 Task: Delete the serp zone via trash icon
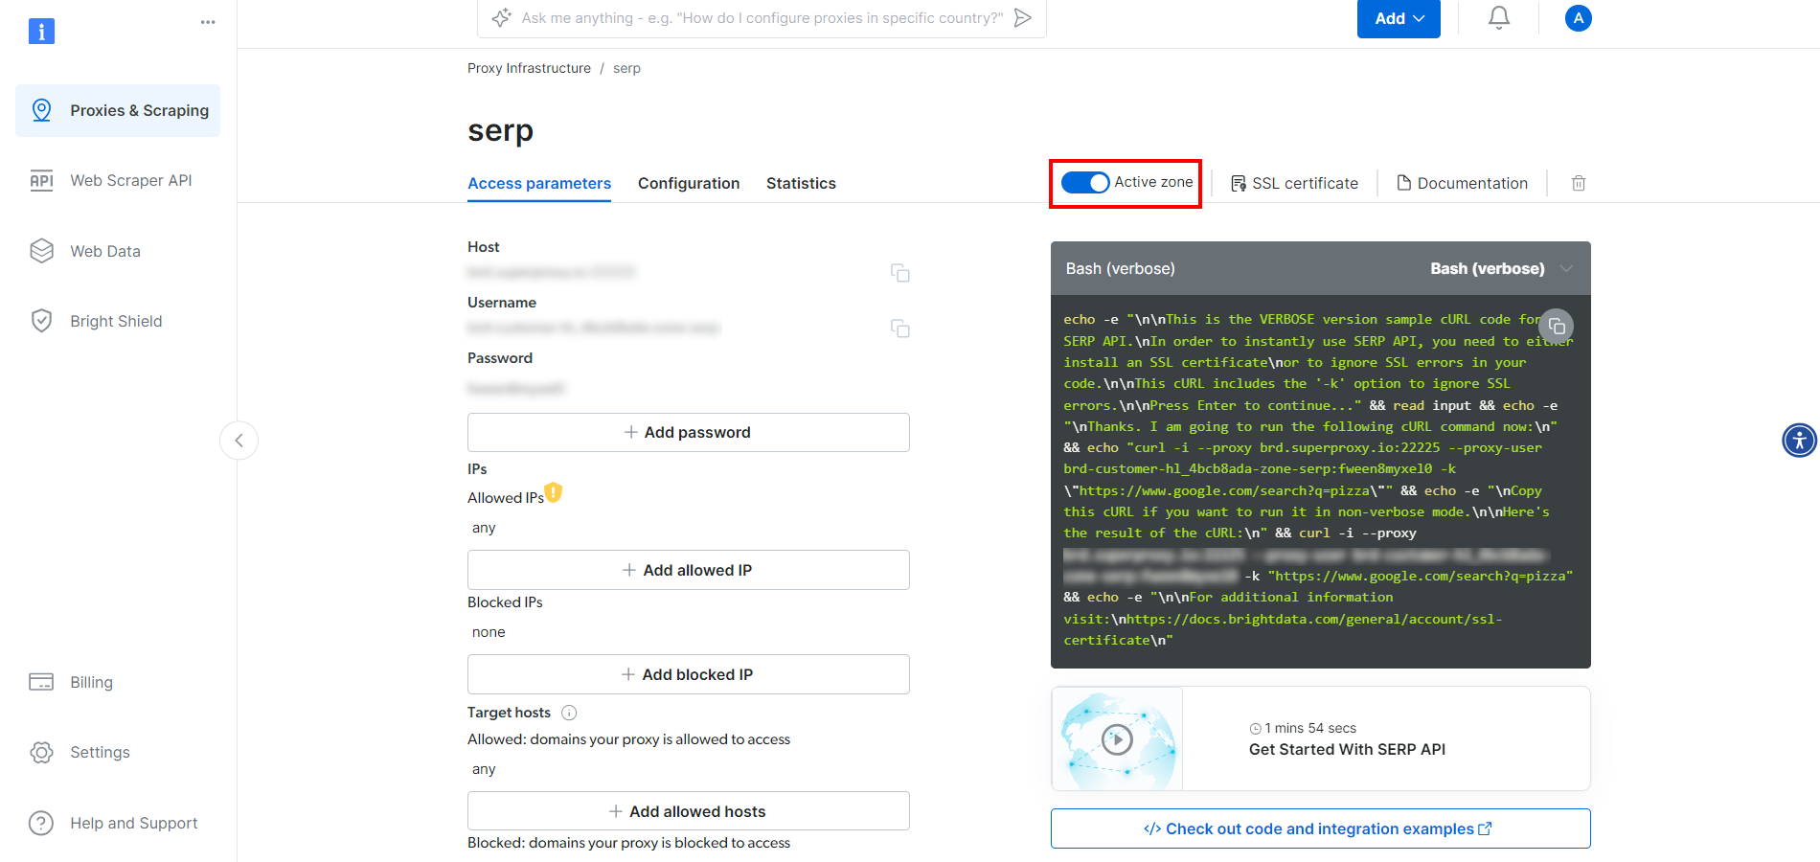(x=1578, y=183)
